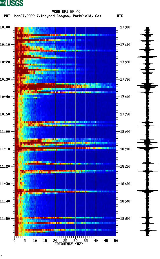Click the "17:20" UTC time label

(x=125, y=62)
